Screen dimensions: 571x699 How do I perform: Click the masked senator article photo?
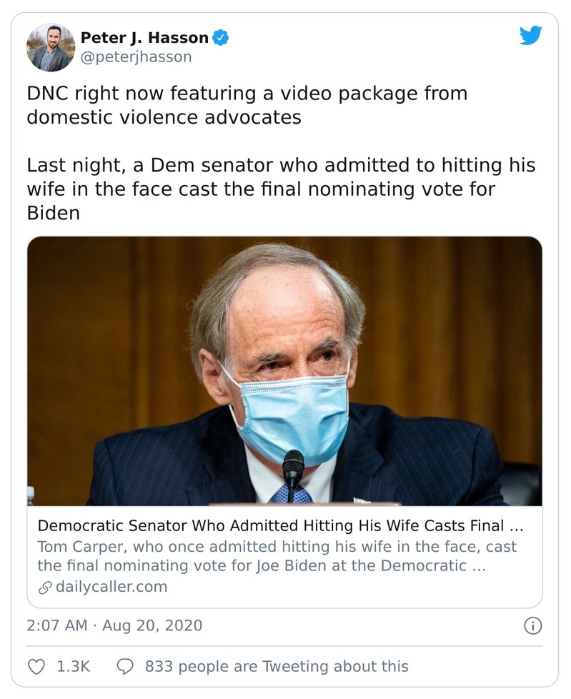pos(284,371)
